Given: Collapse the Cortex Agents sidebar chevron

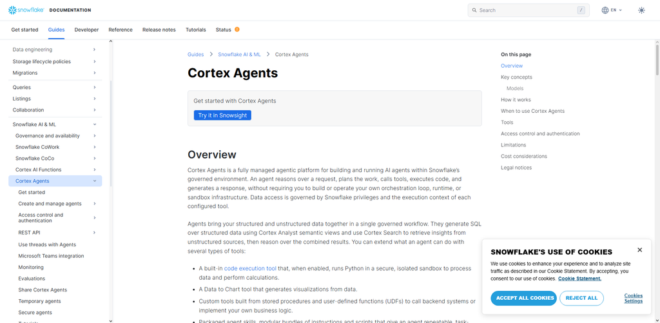Looking at the screenshot, I should [95, 181].
